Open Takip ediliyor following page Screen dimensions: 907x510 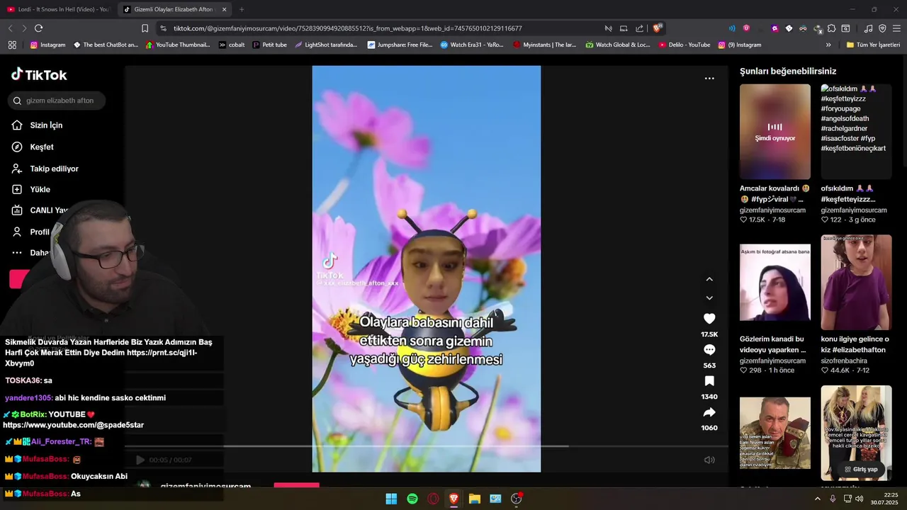pos(45,169)
